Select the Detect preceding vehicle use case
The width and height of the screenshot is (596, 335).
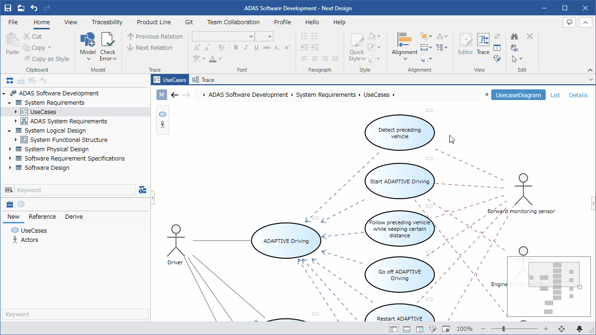400,133
